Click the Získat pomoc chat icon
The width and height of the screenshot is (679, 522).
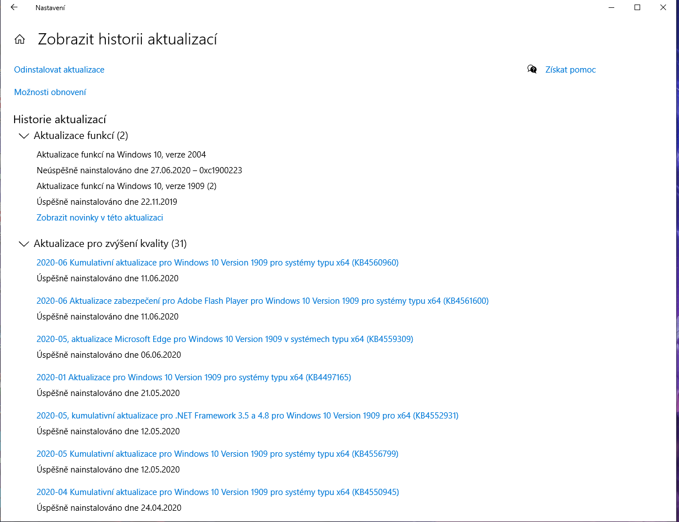tap(532, 69)
